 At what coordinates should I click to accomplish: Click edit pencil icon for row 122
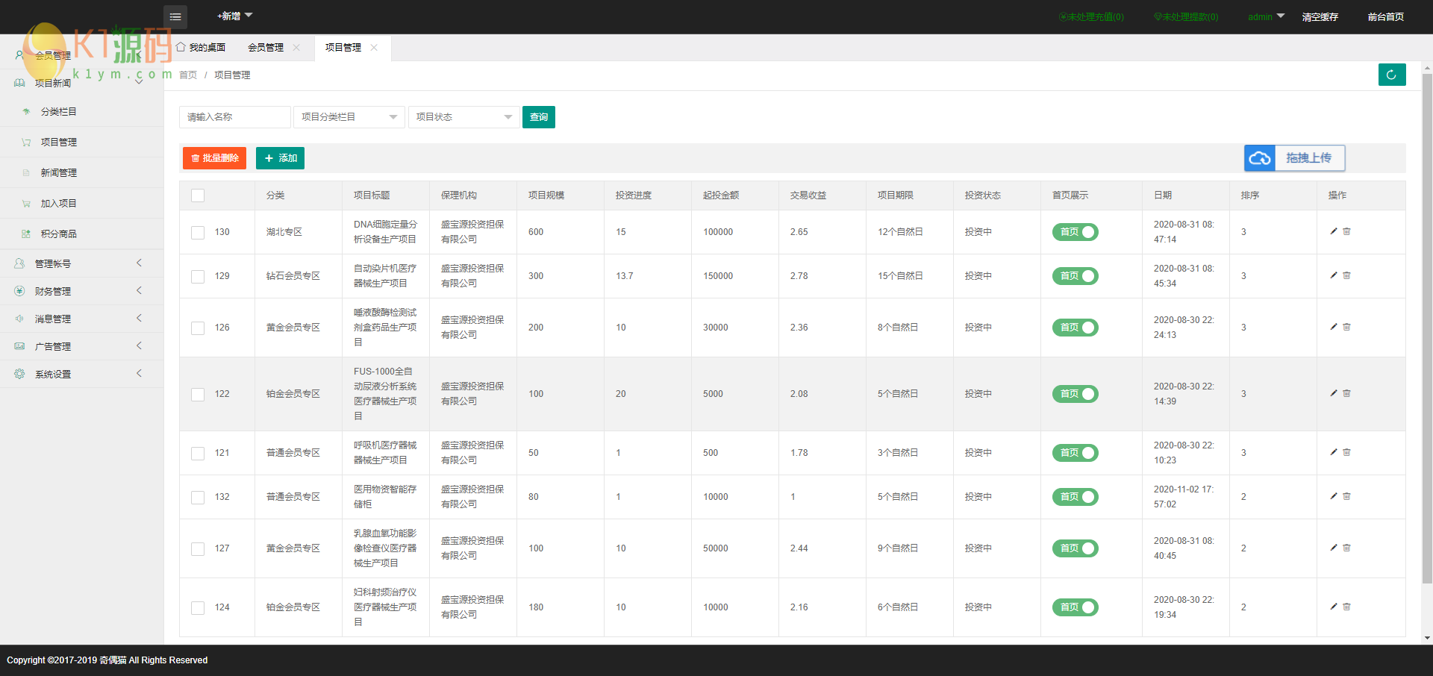(x=1334, y=393)
